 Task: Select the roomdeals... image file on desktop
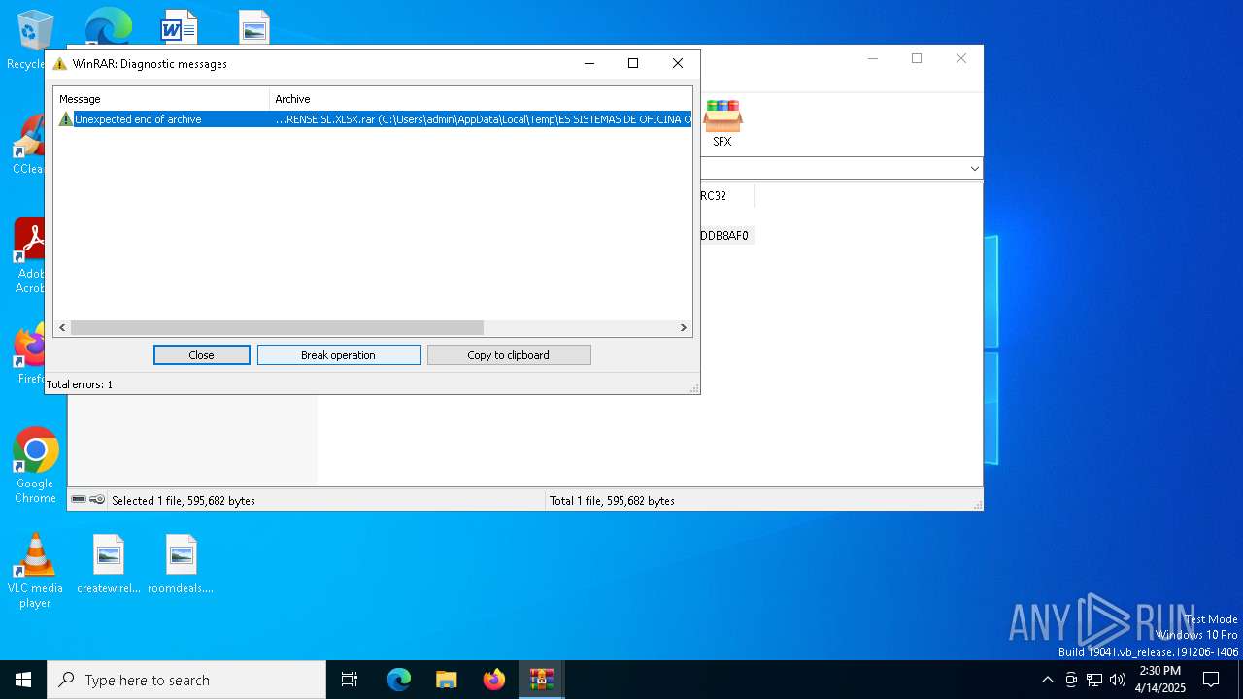pos(181,564)
